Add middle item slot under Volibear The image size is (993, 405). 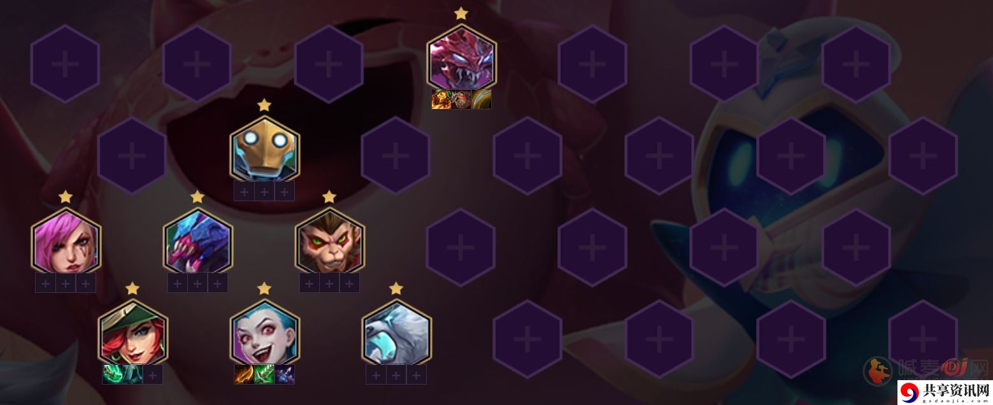point(396,374)
